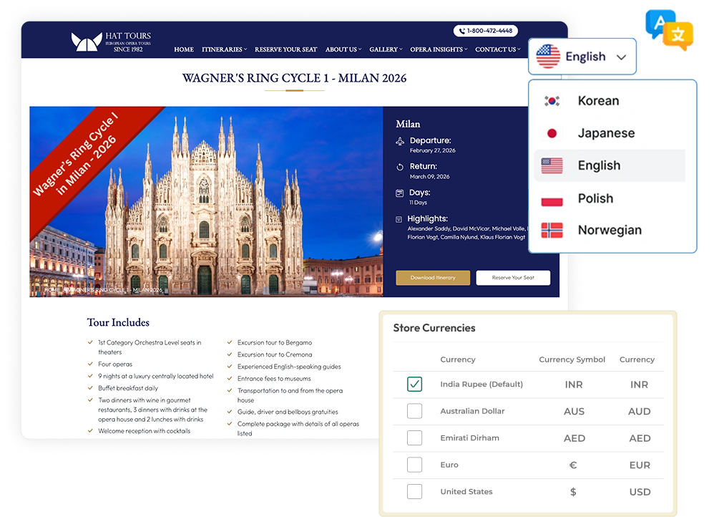
Task: Tick the Euro currency checkbox
Action: coord(414,465)
